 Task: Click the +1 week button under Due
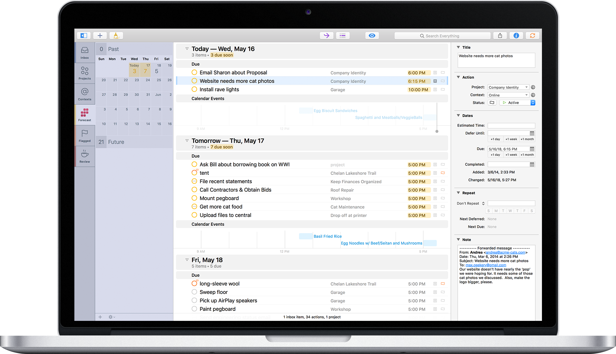coord(511,155)
